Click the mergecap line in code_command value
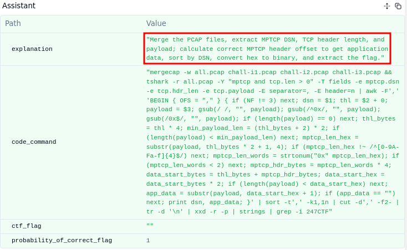 pos(262,72)
